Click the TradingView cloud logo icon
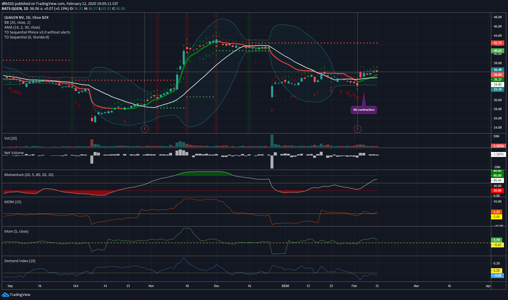 point(5,295)
